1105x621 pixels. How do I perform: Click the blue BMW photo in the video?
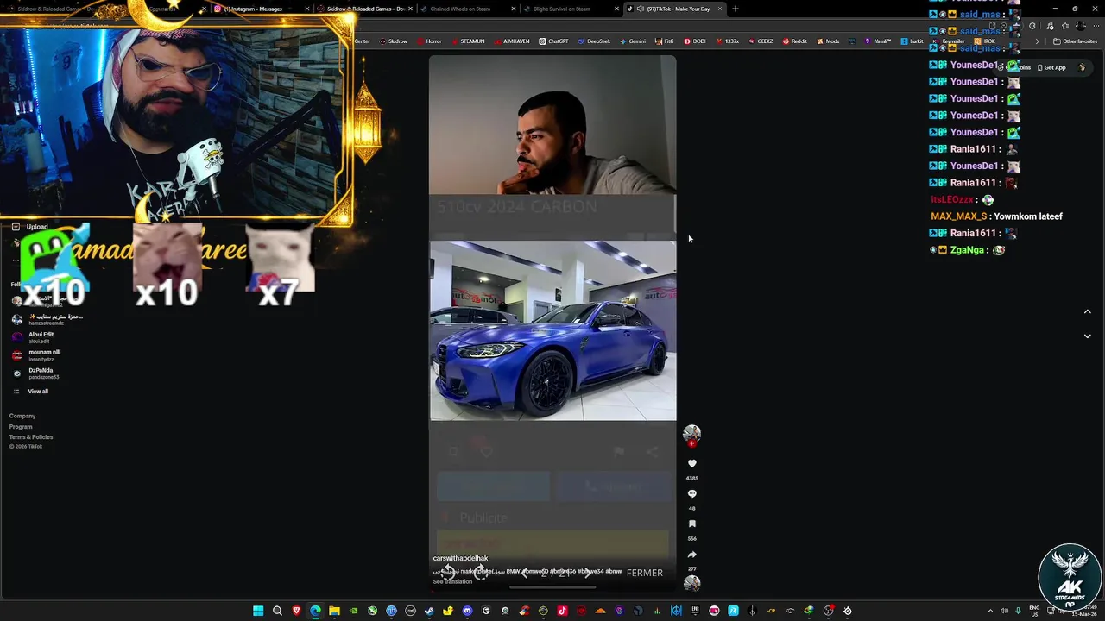[553, 330]
